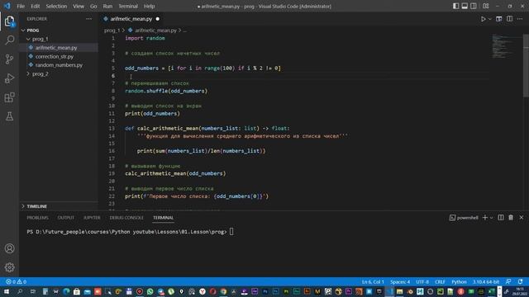Click prog_1 in the breadcrumb path
Screen dimensions: 529x297
coord(112,31)
